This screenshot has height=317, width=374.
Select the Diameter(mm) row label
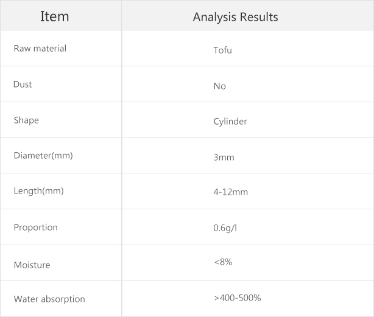[43, 156]
